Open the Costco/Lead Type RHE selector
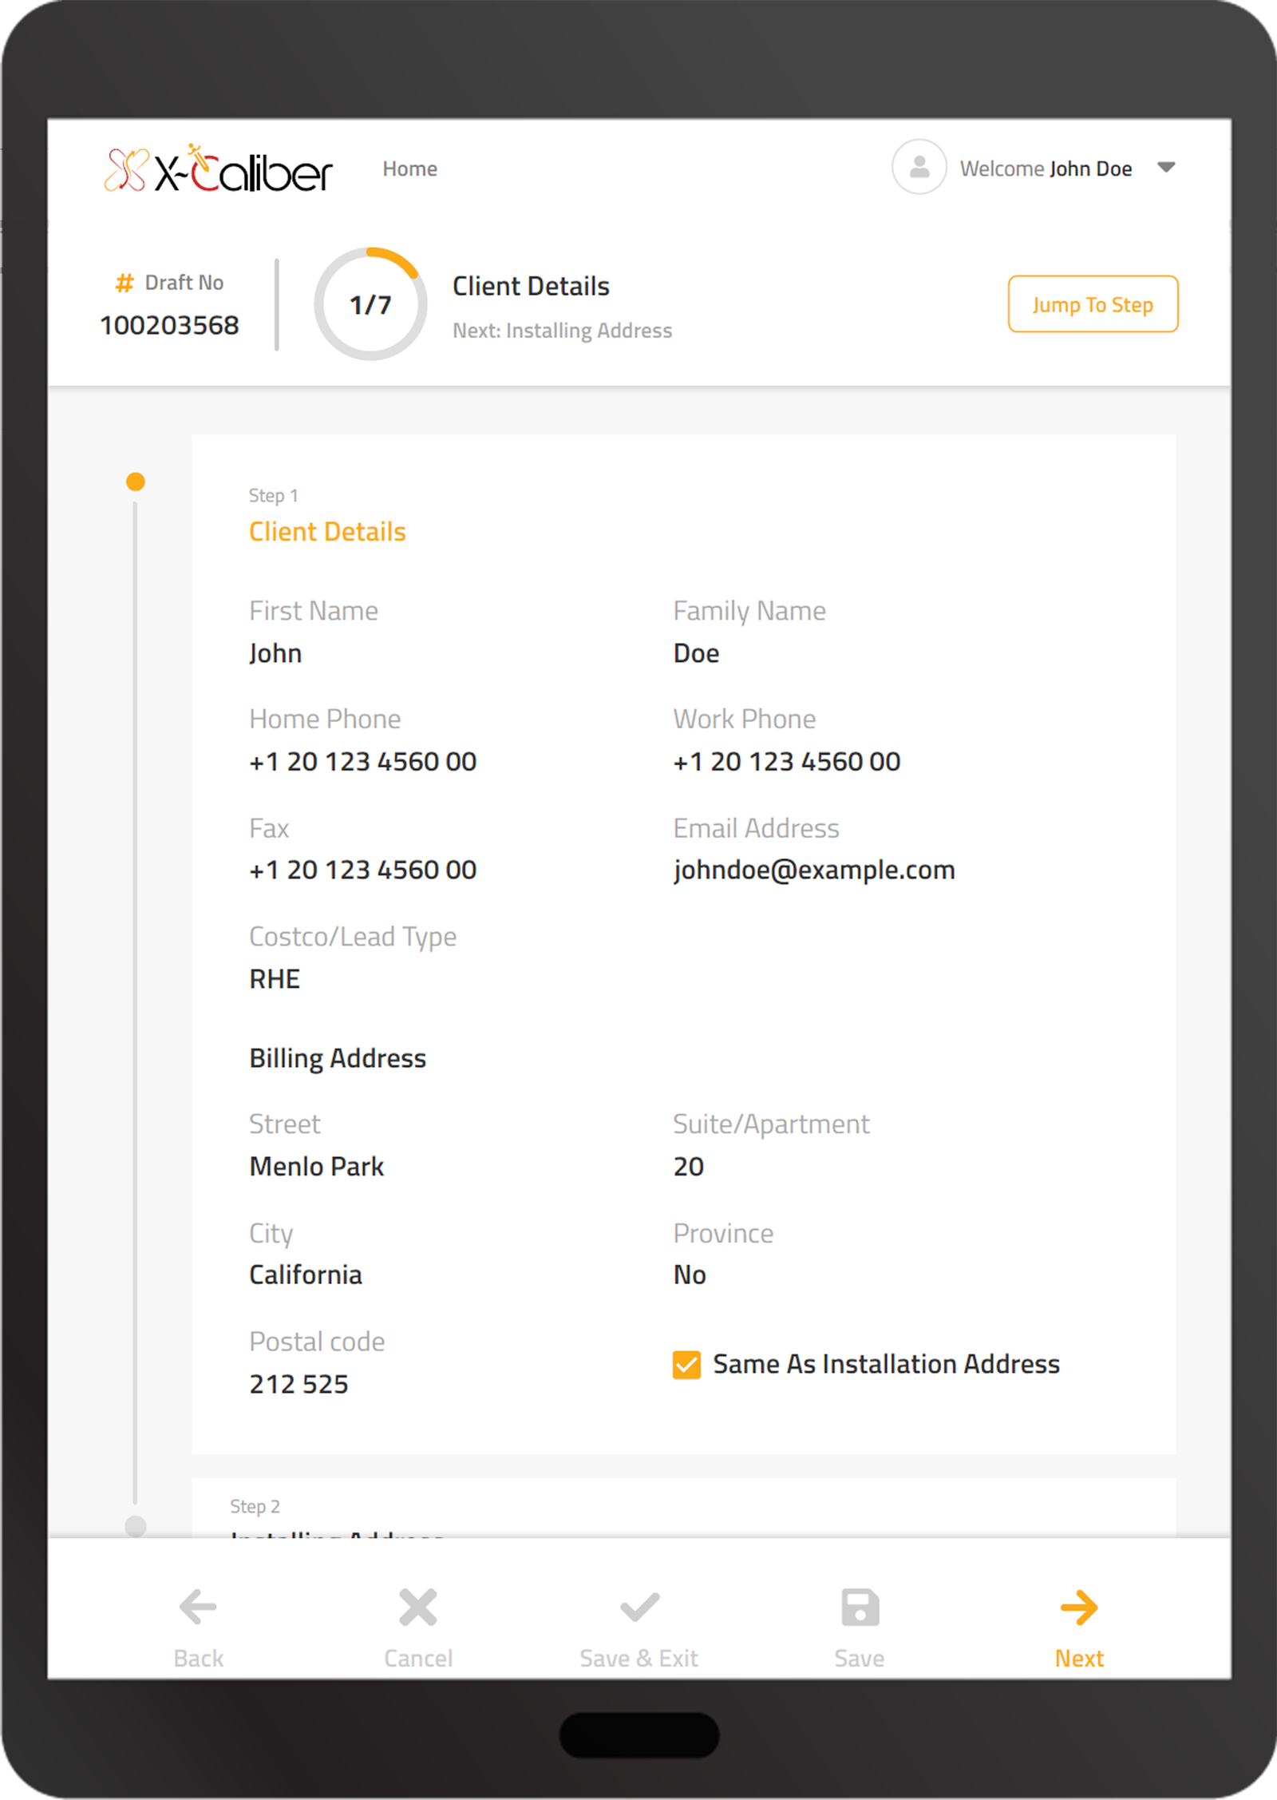Screen dimensions: 1277x1800 [x=275, y=979]
